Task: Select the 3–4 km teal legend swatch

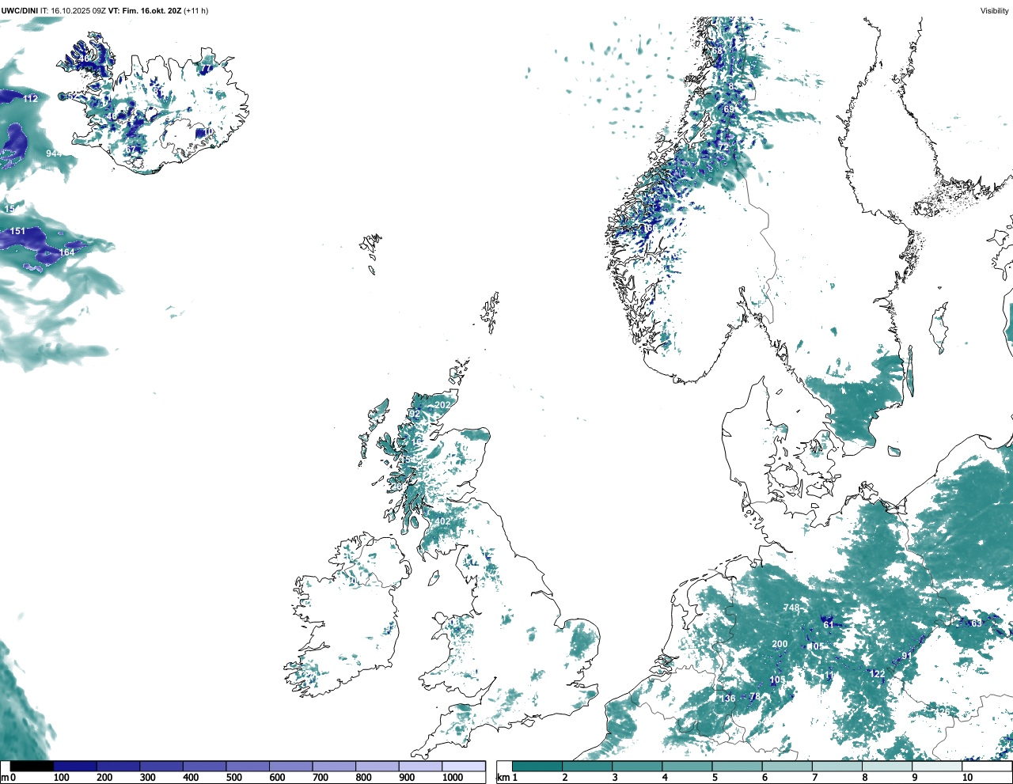Action: pyautogui.click(x=637, y=766)
